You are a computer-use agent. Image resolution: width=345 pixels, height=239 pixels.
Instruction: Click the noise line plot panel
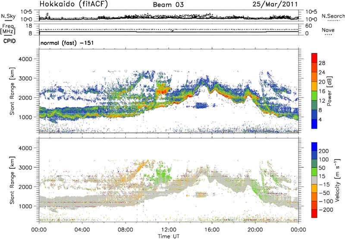point(169,16)
